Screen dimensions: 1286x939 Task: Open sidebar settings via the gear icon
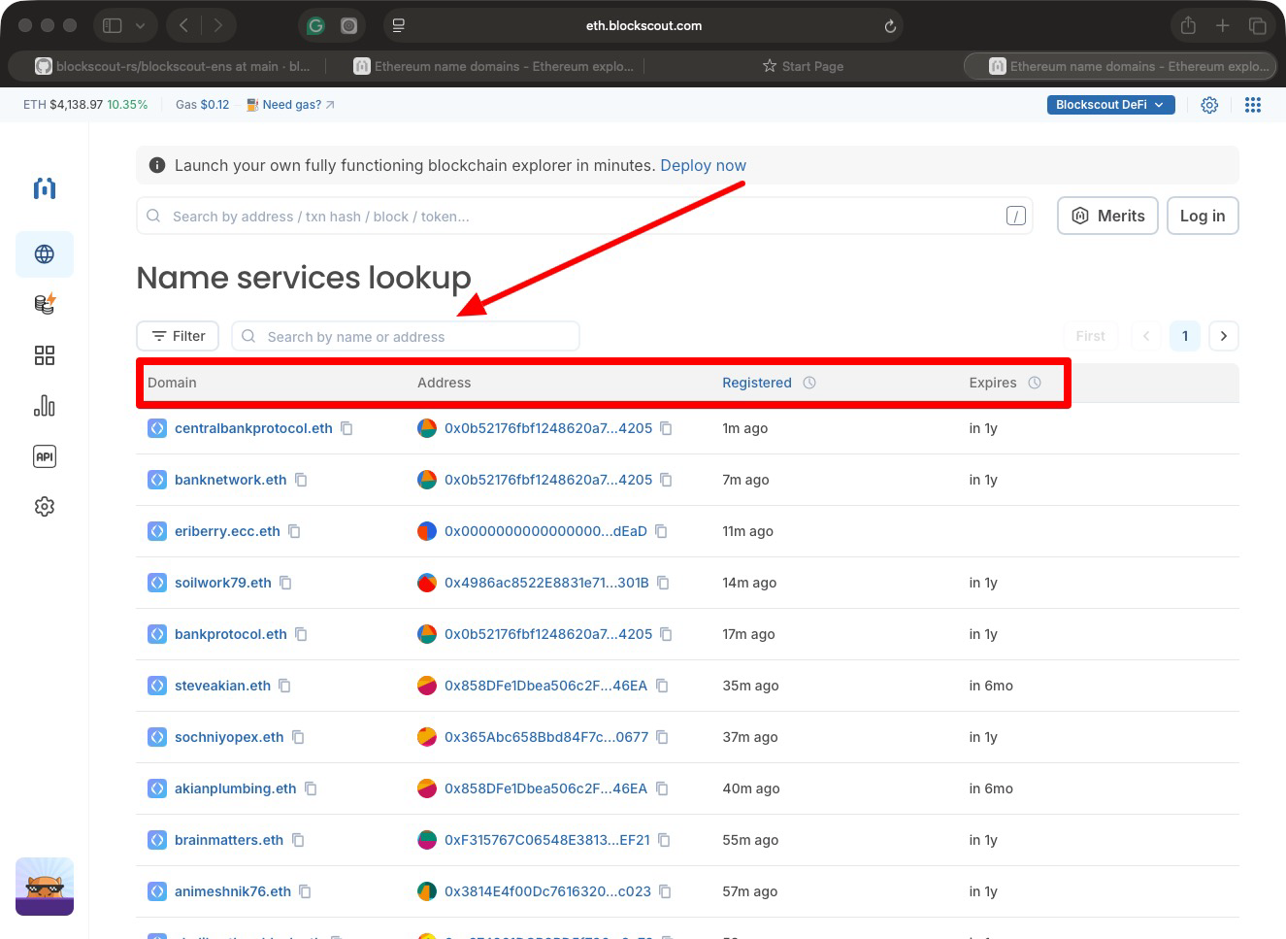44,506
